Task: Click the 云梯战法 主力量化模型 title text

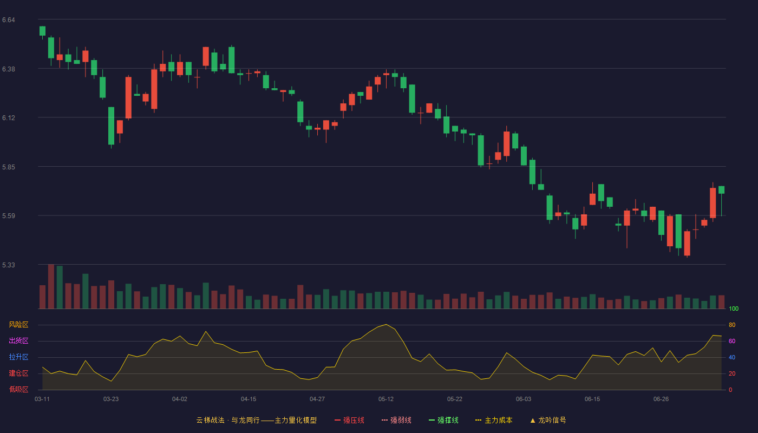Action: (257, 420)
